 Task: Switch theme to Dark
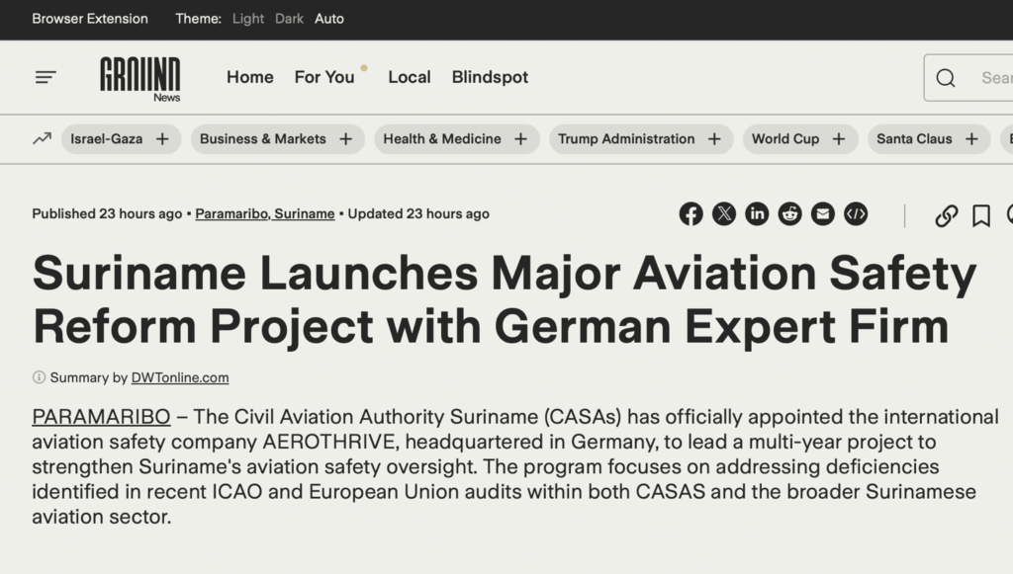pos(289,19)
